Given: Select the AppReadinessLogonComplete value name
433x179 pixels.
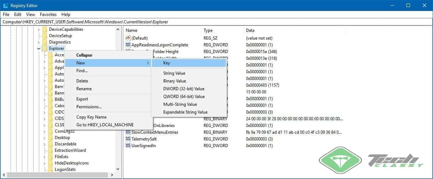Looking at the screenshot, I should [160, 45].
